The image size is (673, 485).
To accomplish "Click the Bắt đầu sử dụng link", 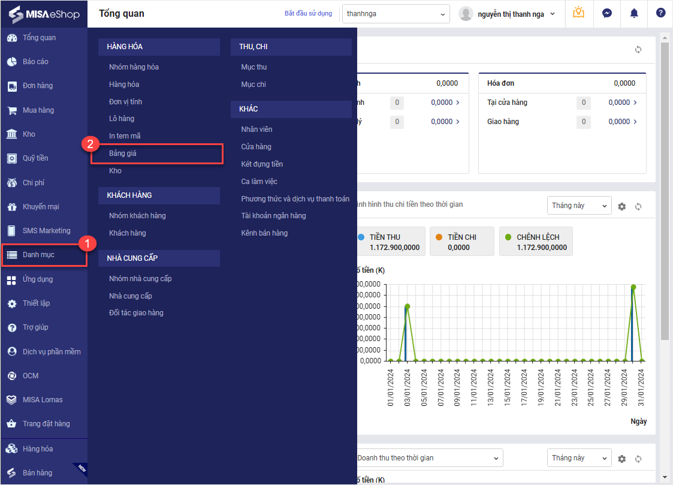I will tap(308, 13).
